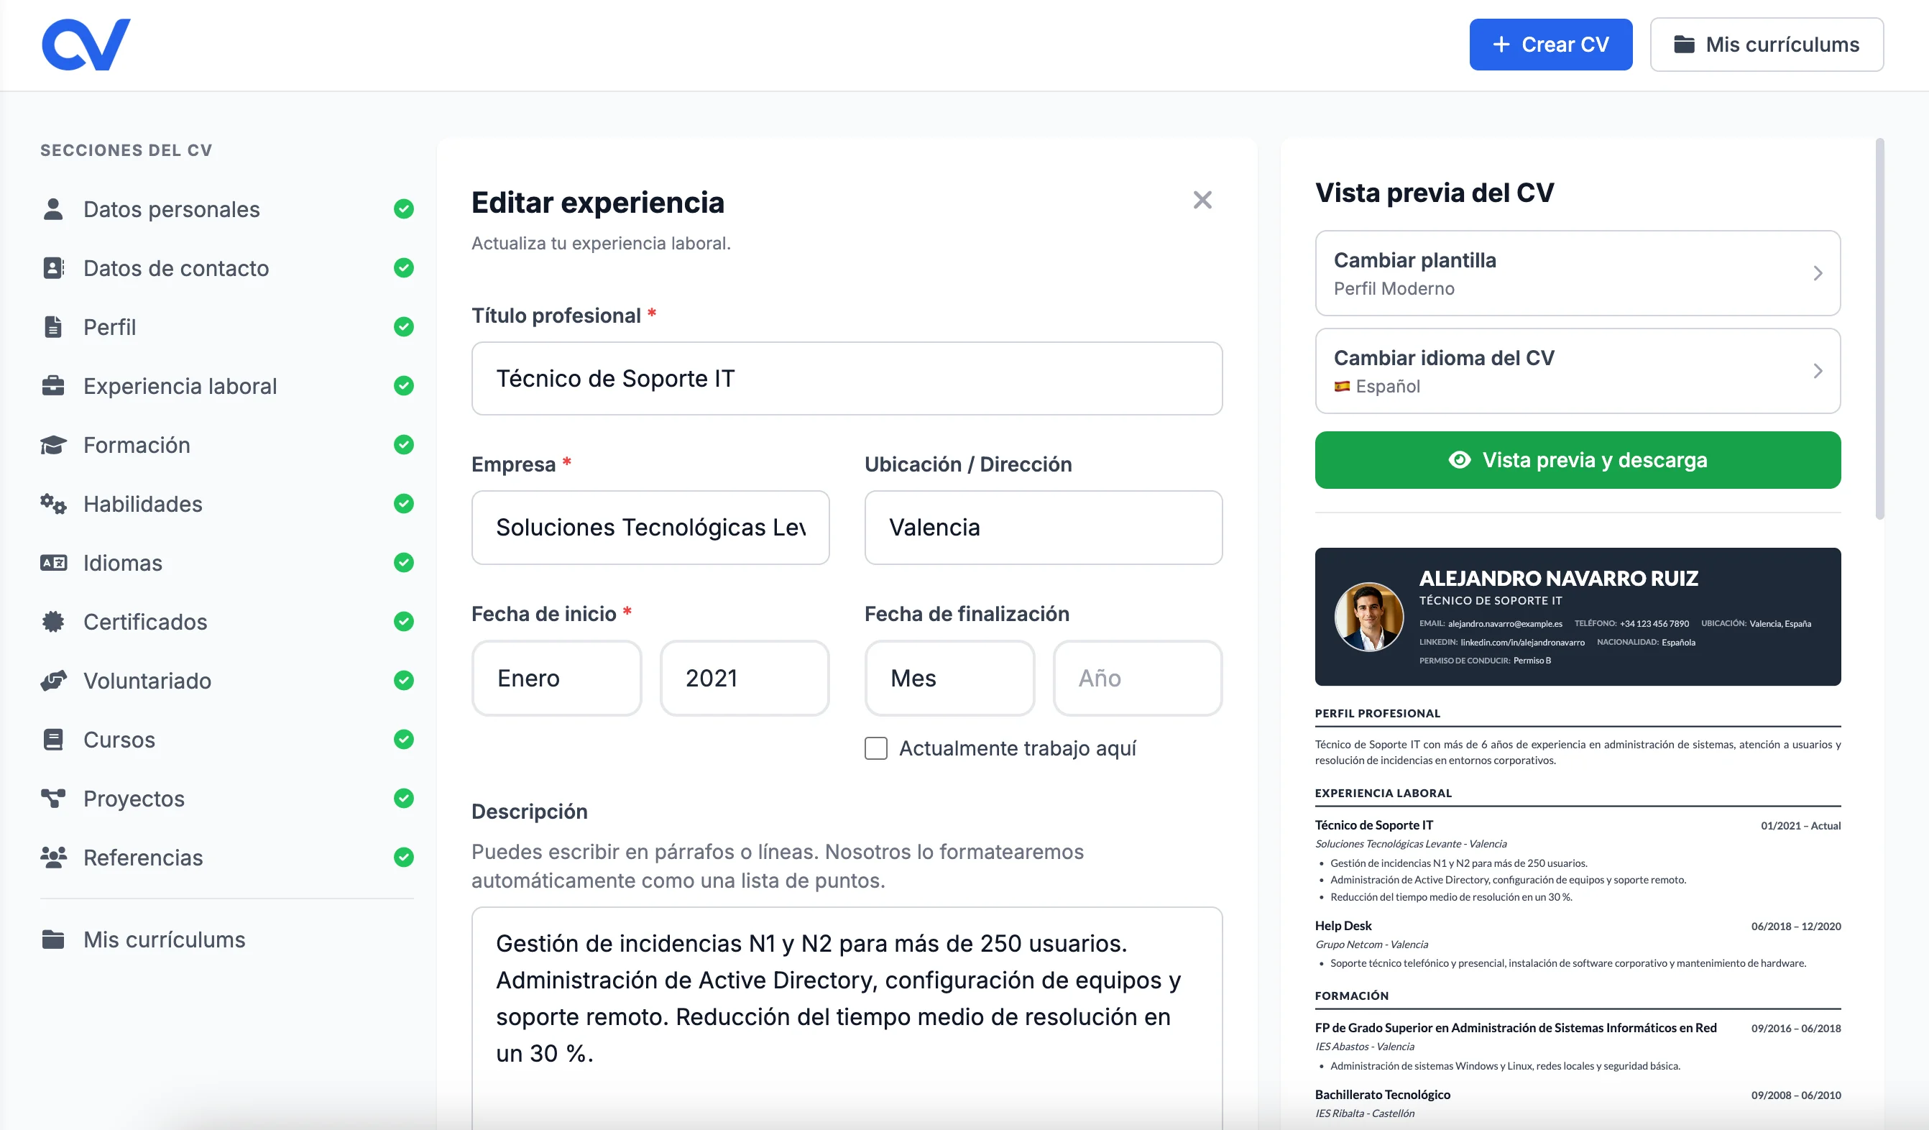Click the green checkmark next to Perfil
Viewport: 1929px width, 1130px height.
tap(403, 327)
